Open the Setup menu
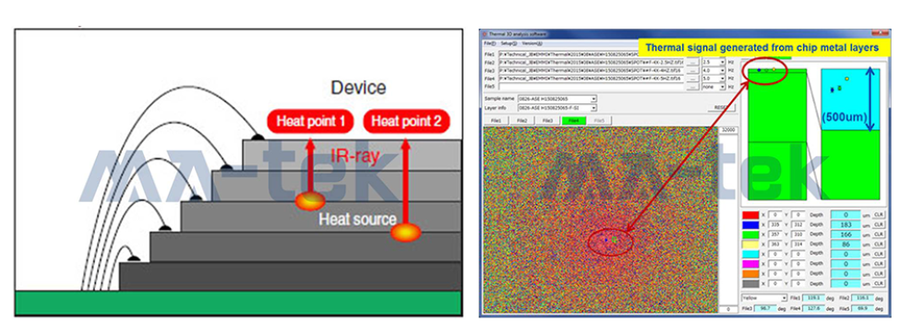 tap(510, 43)
